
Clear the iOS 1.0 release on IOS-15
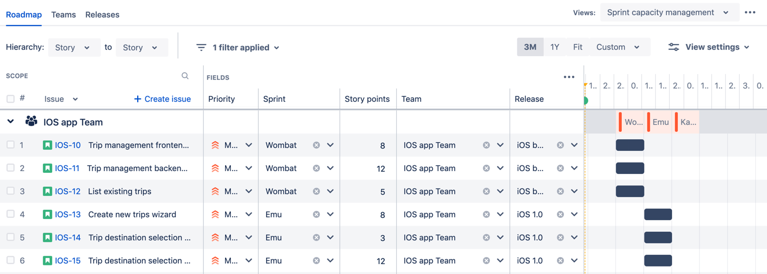560,261
